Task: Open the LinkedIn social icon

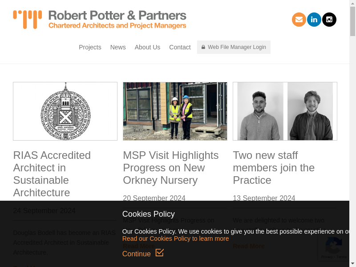Action: 314,20
